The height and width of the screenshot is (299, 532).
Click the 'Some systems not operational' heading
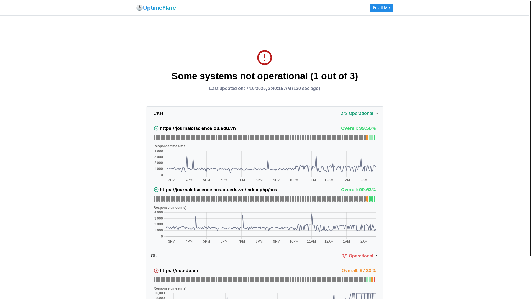[x=265, y=76]
